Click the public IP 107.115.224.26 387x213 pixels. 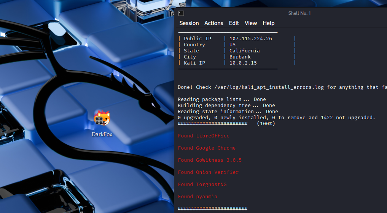coord(251,39)
